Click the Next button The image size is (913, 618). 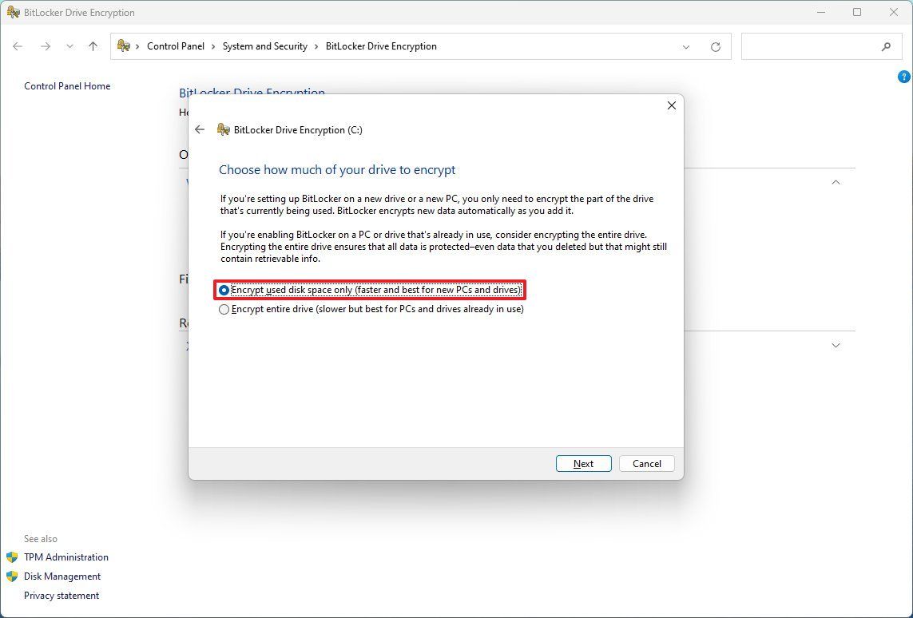coord(583,463)
